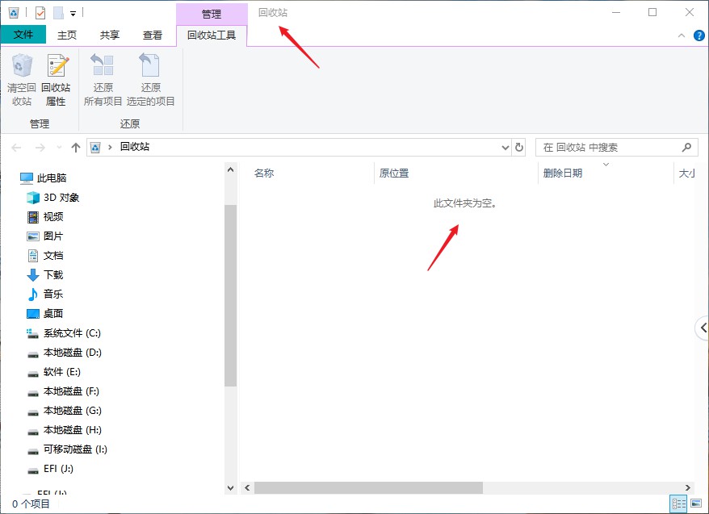Open the 图片 (Pictures) folder
709x514 pixels.
(45, 236)
